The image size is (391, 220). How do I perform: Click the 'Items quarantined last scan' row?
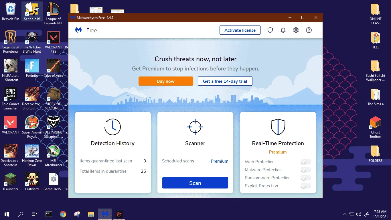(x=113, y=161)
